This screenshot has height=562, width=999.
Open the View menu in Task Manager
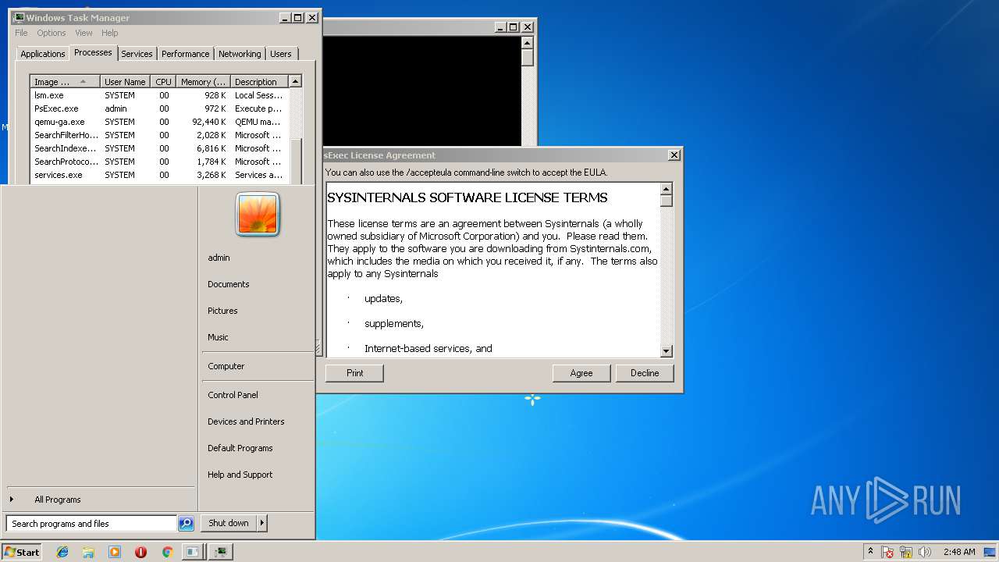84,33
